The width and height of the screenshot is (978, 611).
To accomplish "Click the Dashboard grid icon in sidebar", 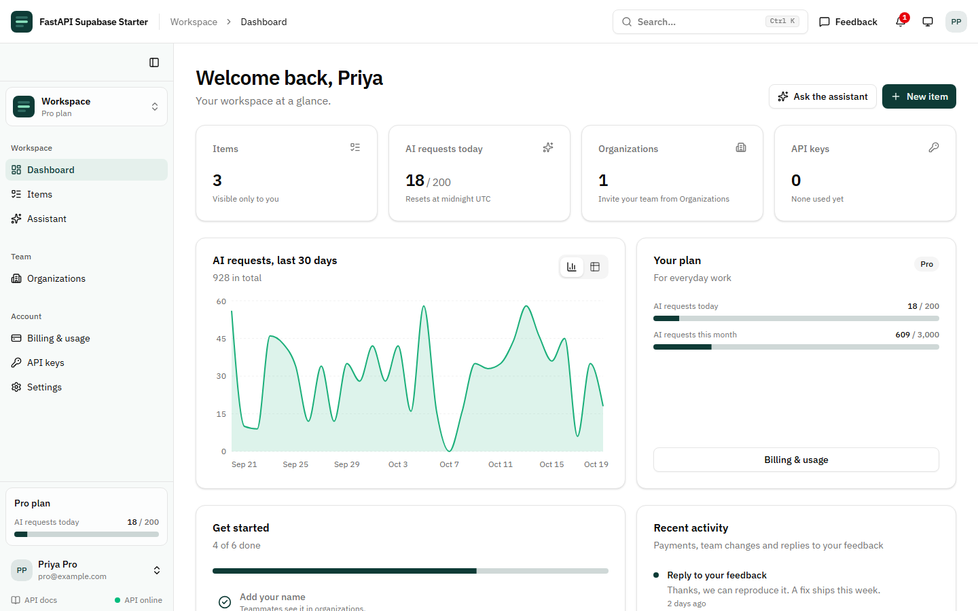I will tap(16, 170).
